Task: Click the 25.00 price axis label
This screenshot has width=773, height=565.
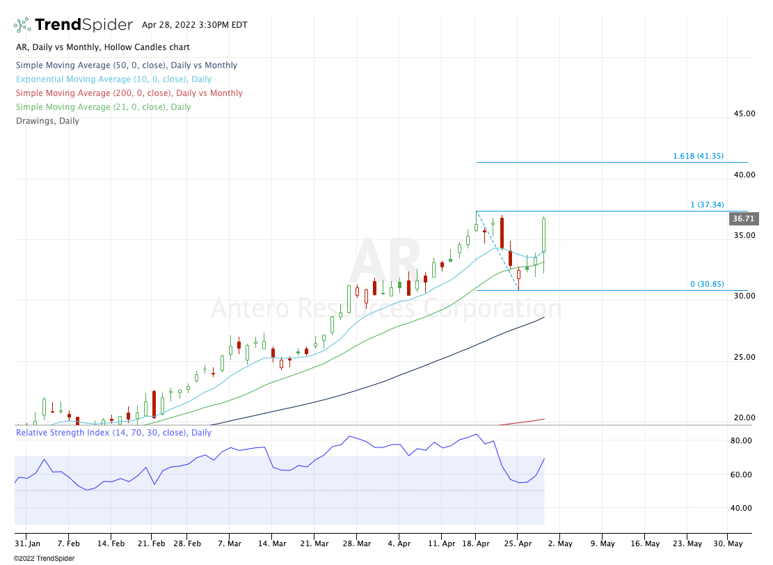Action: pos(744,357)
